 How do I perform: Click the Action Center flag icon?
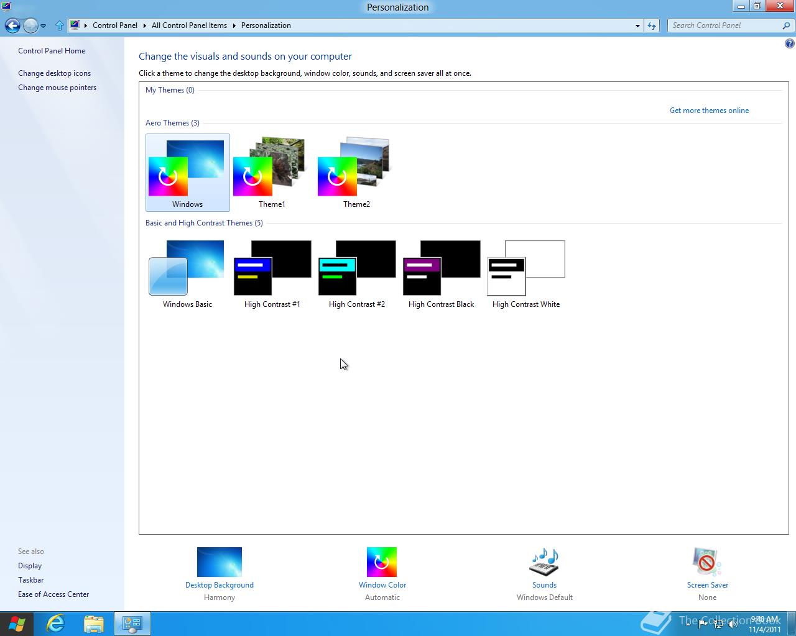coord(703,624)
